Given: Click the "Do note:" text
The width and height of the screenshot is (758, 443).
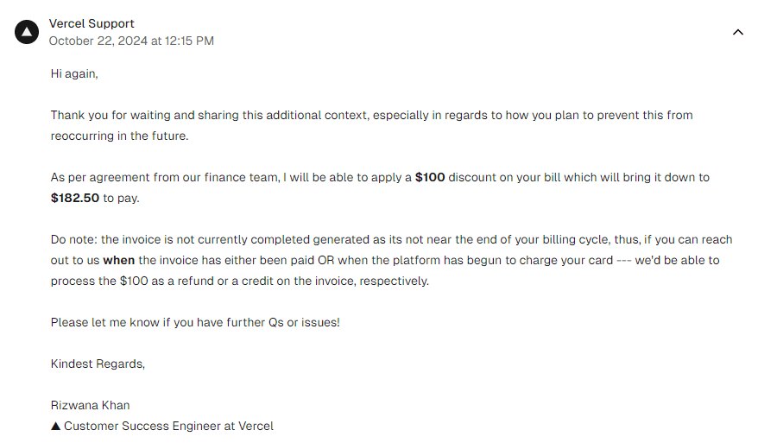Looking at the screenshot, I should click(x=74, y=239).
